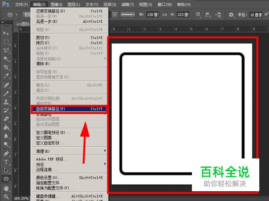Select the History Brush tool

(6, 110)
